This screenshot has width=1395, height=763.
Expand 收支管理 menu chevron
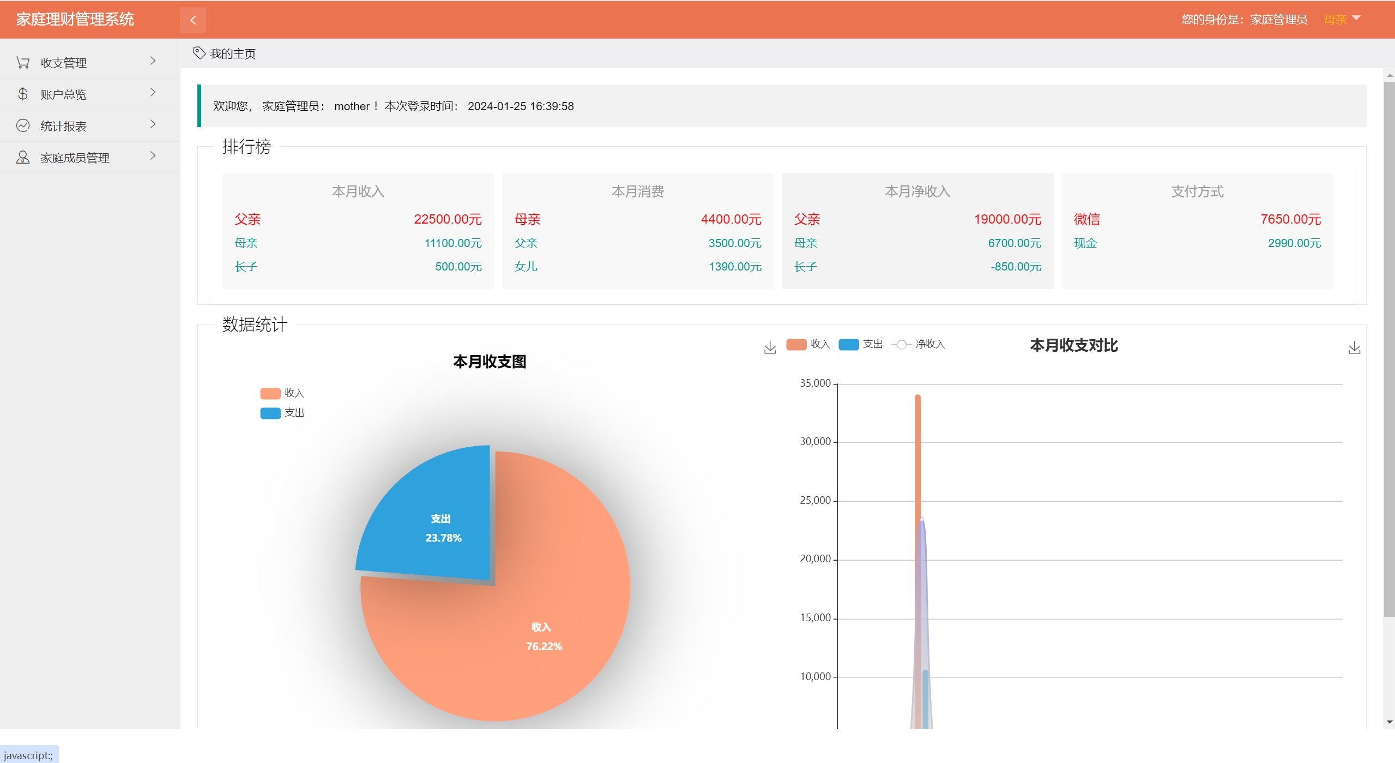point(153,61)
